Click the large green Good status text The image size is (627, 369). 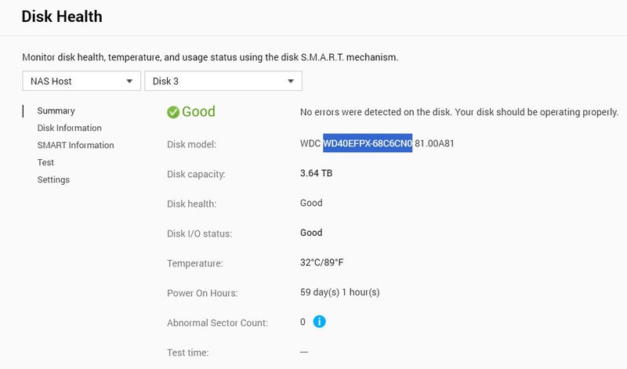tap(198, 112)
